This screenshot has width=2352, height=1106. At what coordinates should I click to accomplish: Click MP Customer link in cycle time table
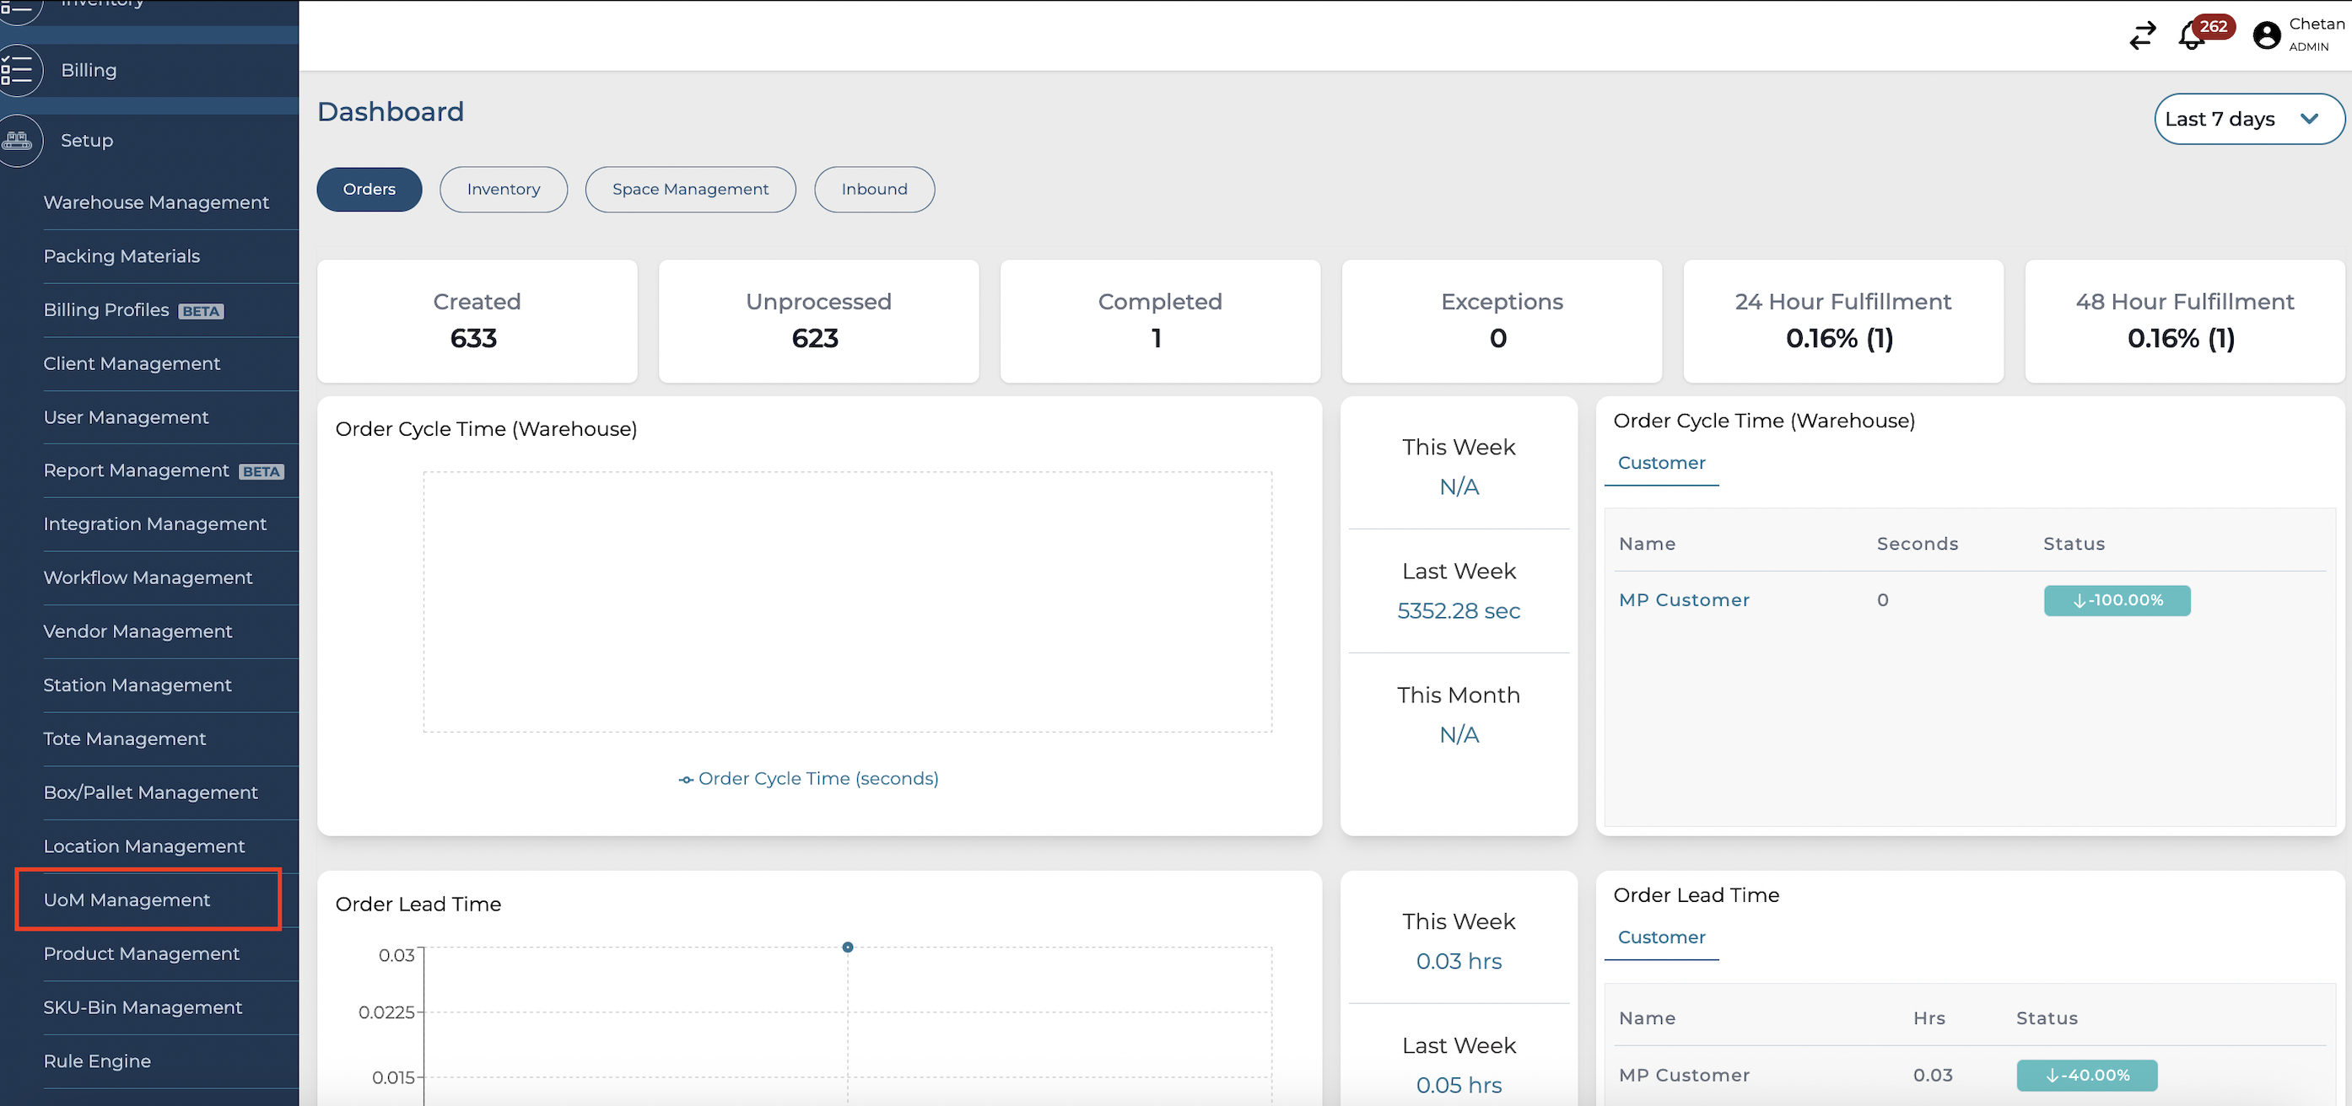point(1684,600)
